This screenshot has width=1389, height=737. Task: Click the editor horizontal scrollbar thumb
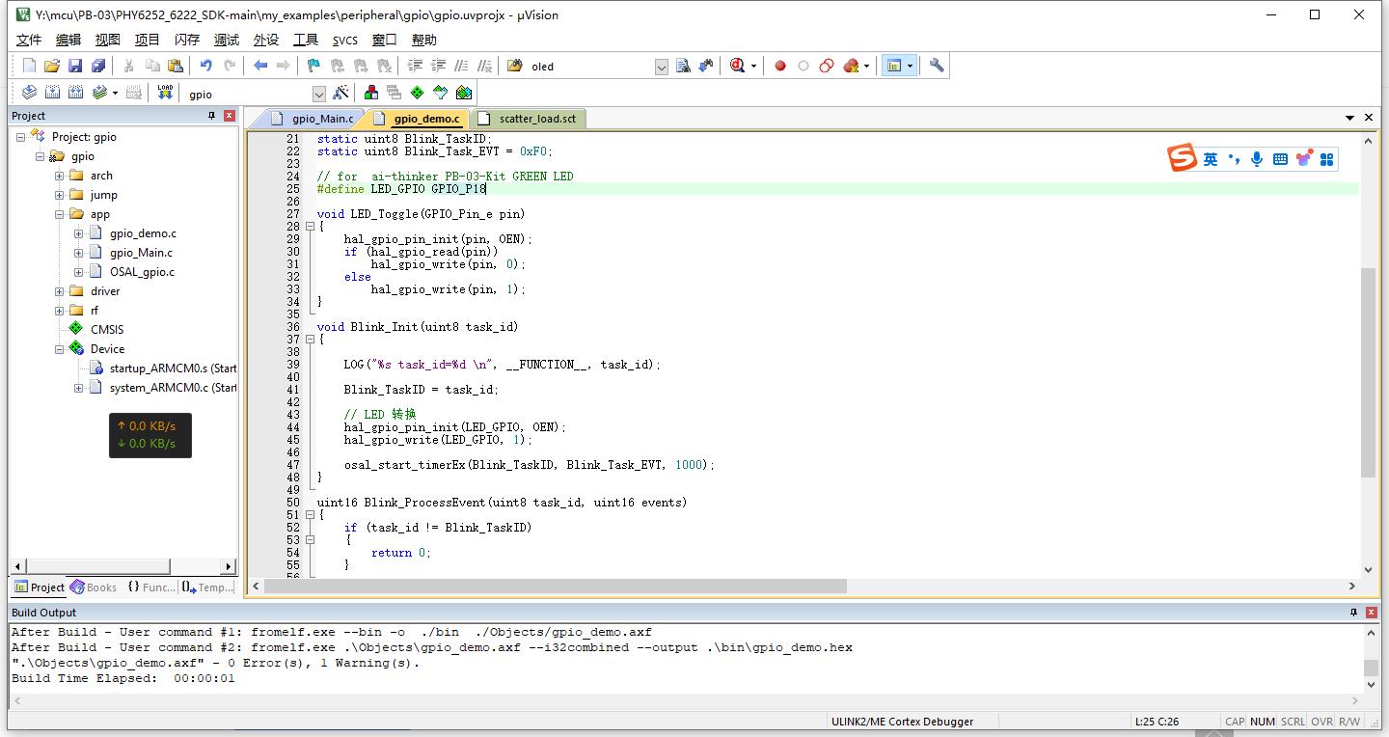click(x=556, y=586)
